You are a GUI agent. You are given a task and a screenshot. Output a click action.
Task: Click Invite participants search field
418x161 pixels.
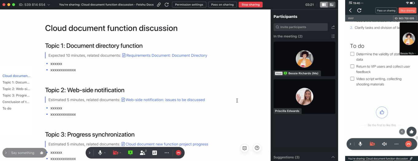click(301, 27)
